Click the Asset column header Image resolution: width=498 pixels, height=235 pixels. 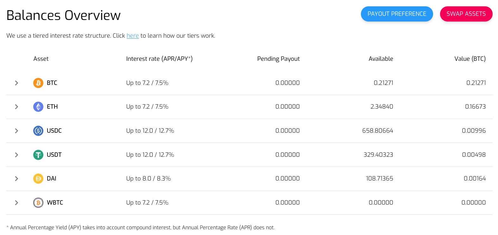tap(41, 59)
